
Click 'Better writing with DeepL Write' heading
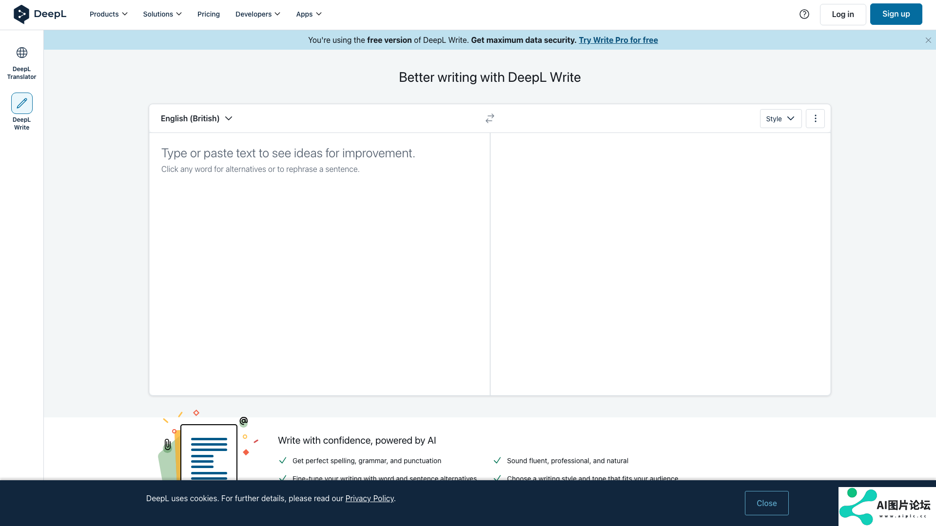point(489,77)
